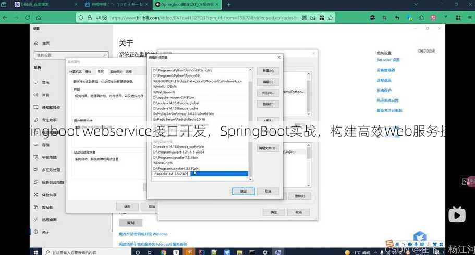The width and height of the screenshot is (475, 255).
Task: Open 显示 display settings
Action: pyautogui.click(x=42, y=82)
